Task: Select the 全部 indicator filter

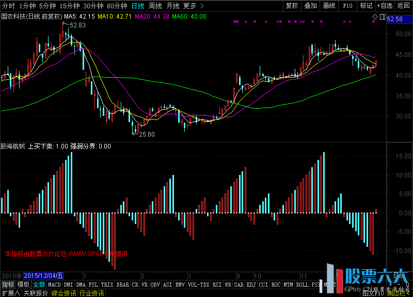Action: pos(39,285)
